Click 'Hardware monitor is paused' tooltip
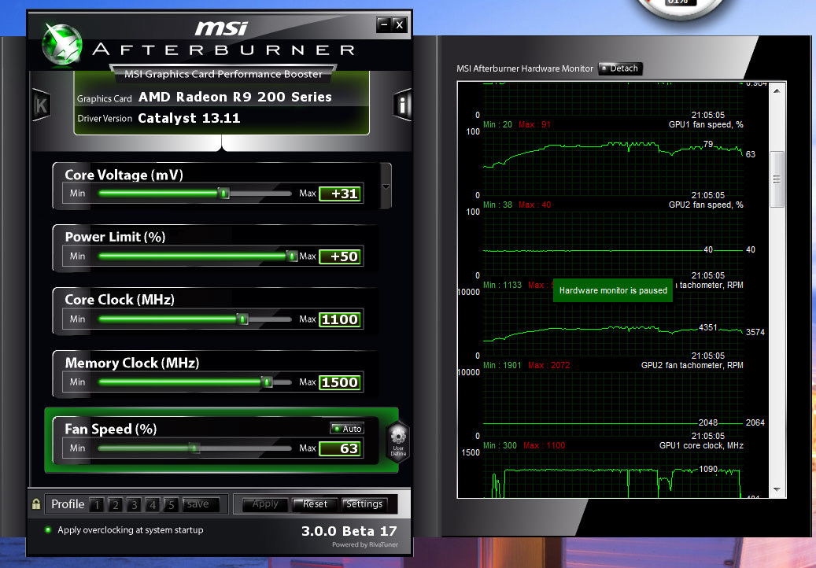 coord(613,290)
